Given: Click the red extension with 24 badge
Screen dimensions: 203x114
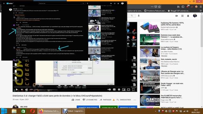Looking at the screenshot, I should (187, 6).
